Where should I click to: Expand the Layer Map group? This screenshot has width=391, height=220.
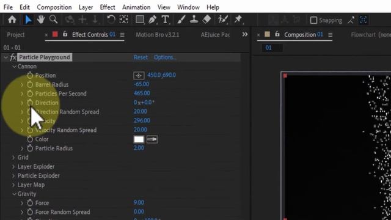pyautogui.click(x=13, y=185)
